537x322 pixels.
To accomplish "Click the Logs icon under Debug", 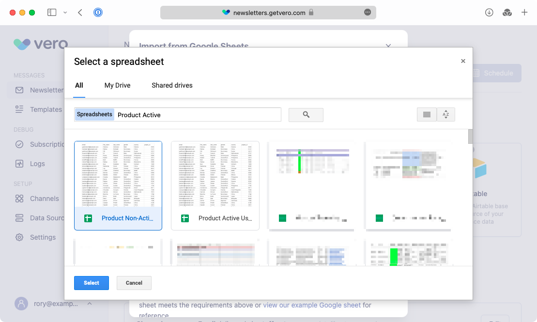I will [19, 164].
